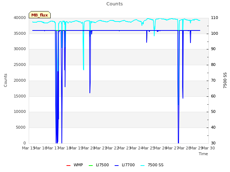The width and height of the screenshot is (230, 172).
Task: Toggle the LI7500 legend entry
Action: pyautogui.click(x=99, y=165)
